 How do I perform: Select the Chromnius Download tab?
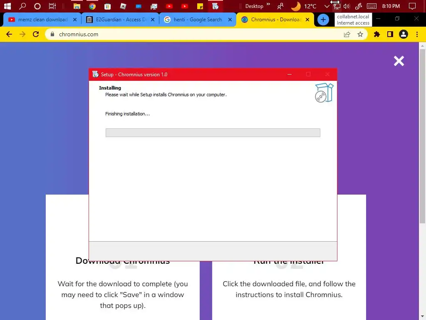275,20
